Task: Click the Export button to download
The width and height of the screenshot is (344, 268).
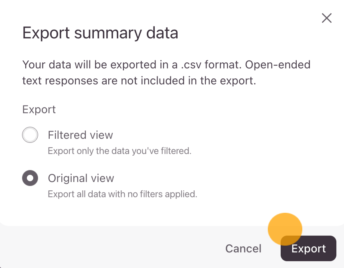Action: [308, 248]
